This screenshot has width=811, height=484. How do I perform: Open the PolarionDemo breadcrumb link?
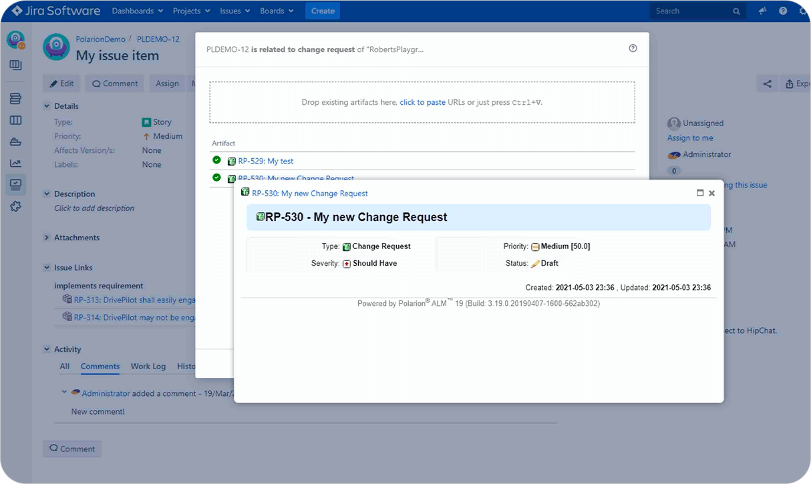coord(100,39)
